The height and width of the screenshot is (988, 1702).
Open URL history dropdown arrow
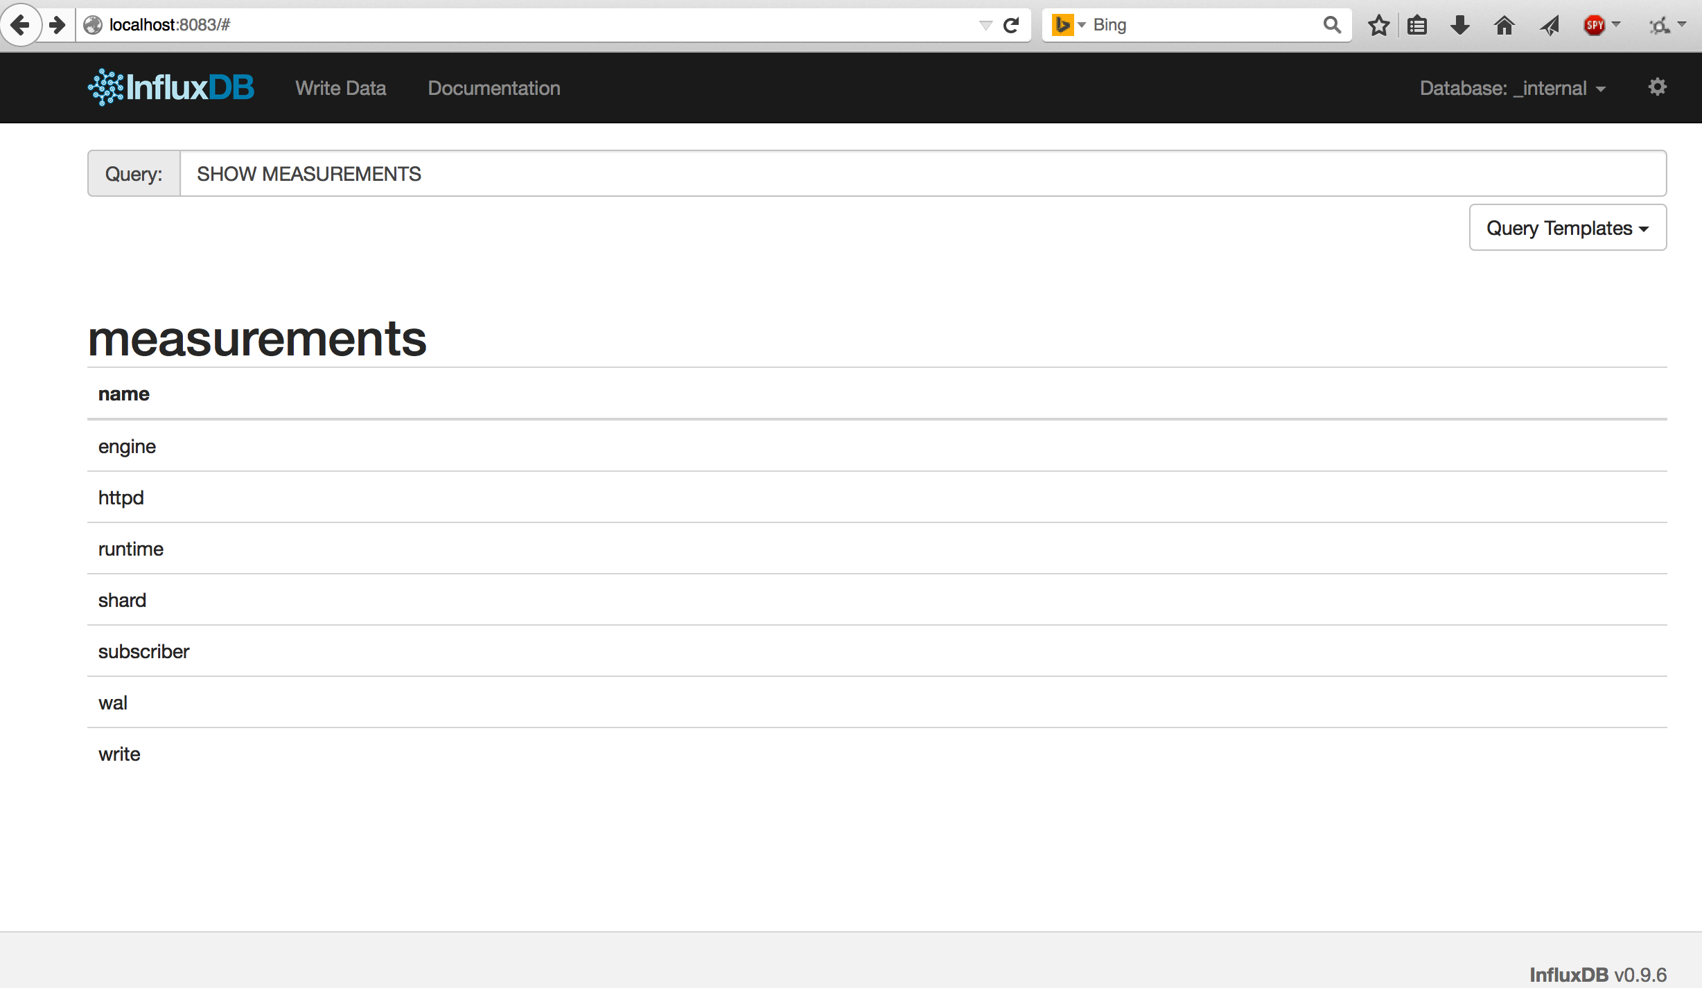pos(985,26)
